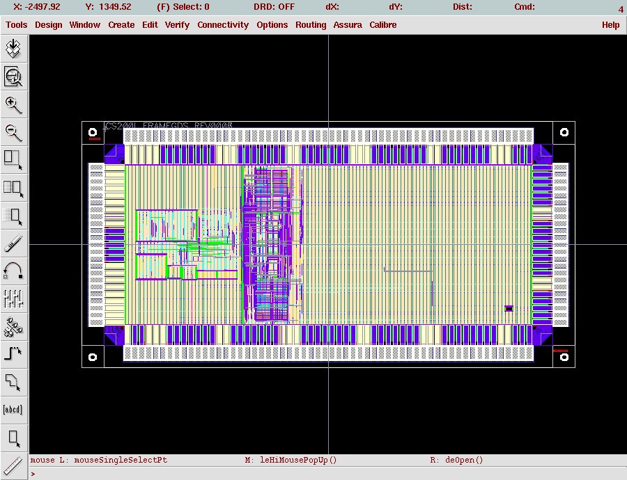Click the Undo arrow icon

(x=13, y=271)
